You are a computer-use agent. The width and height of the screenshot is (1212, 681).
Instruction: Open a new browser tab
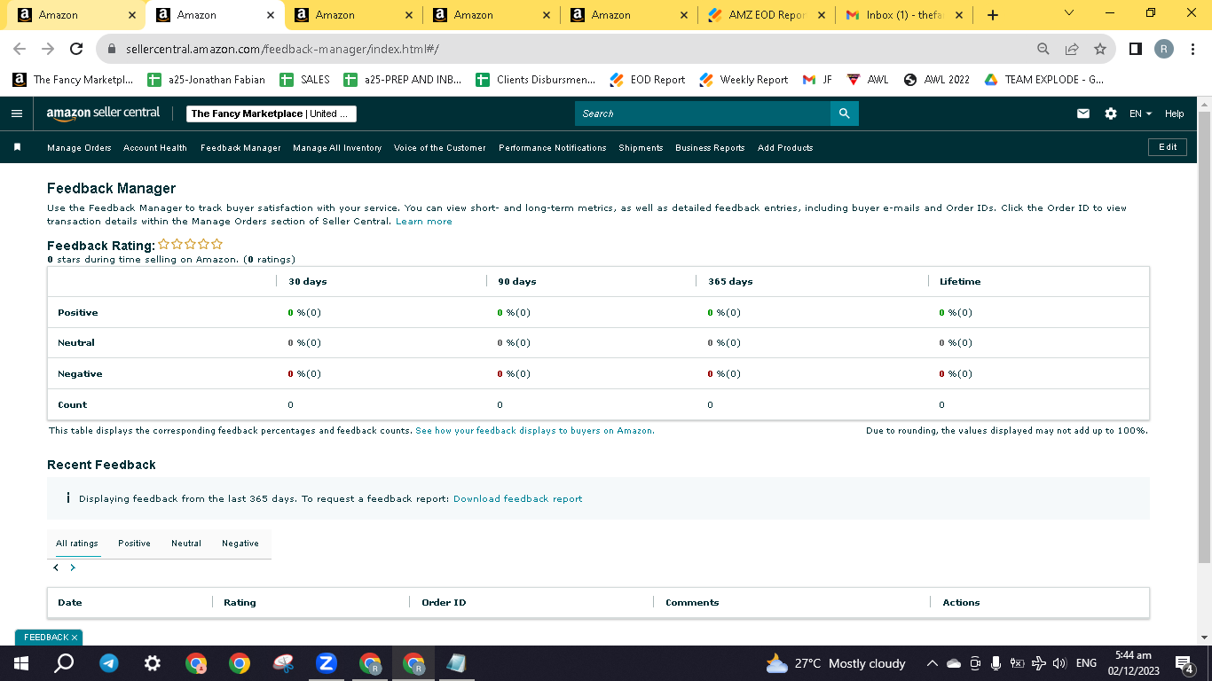click(x=992, y=15)
